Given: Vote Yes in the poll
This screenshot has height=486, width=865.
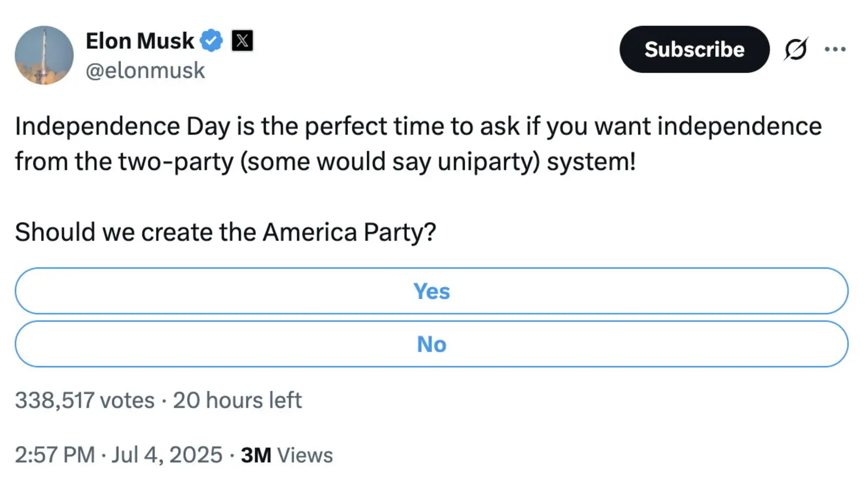Looking at the screenshot, I should tap(431, 291).
